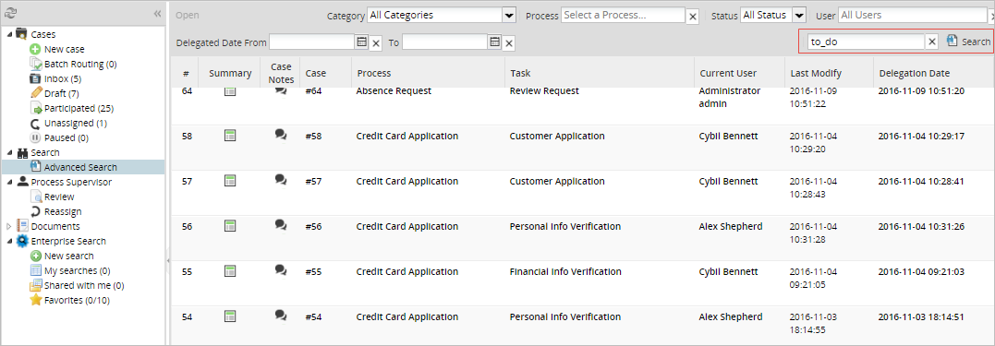Open the Summary icon for case #55
Image resolution: width=995 pixels, height=346 pixels.
pos(230,270)
